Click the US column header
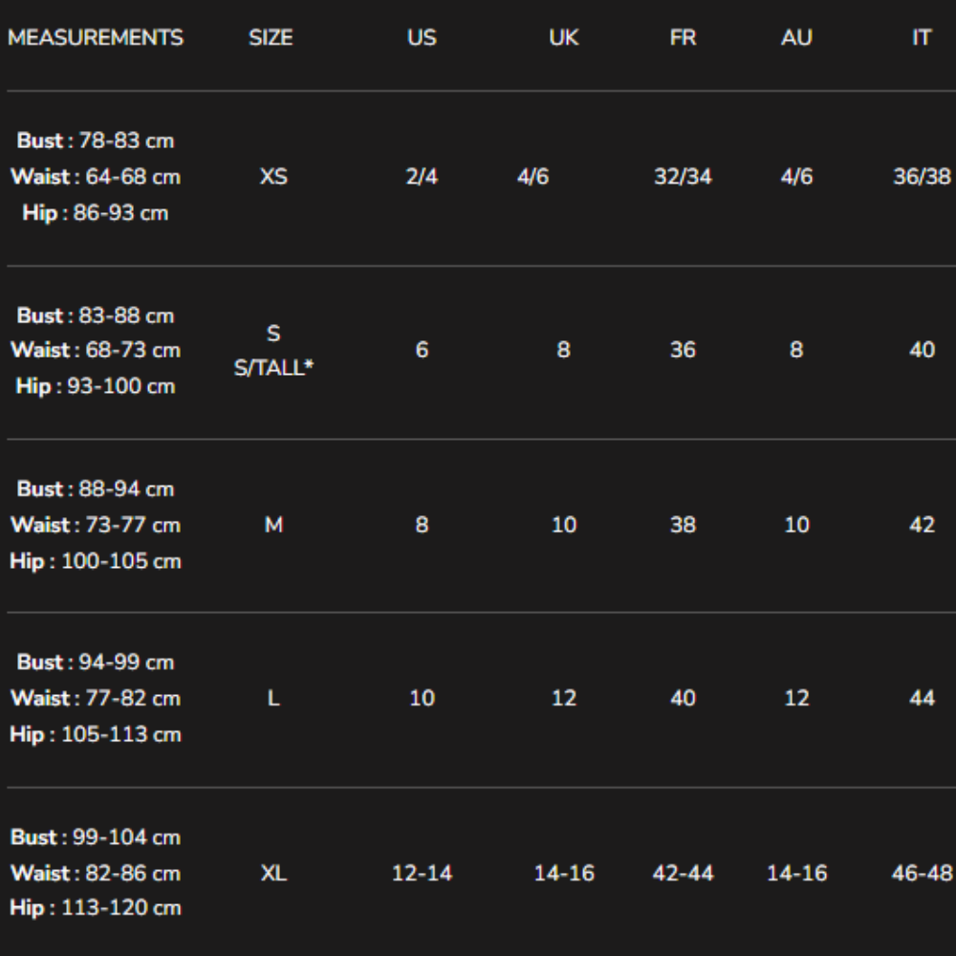The height and width of the screenshot is (956, 956). tap(422, 38)
